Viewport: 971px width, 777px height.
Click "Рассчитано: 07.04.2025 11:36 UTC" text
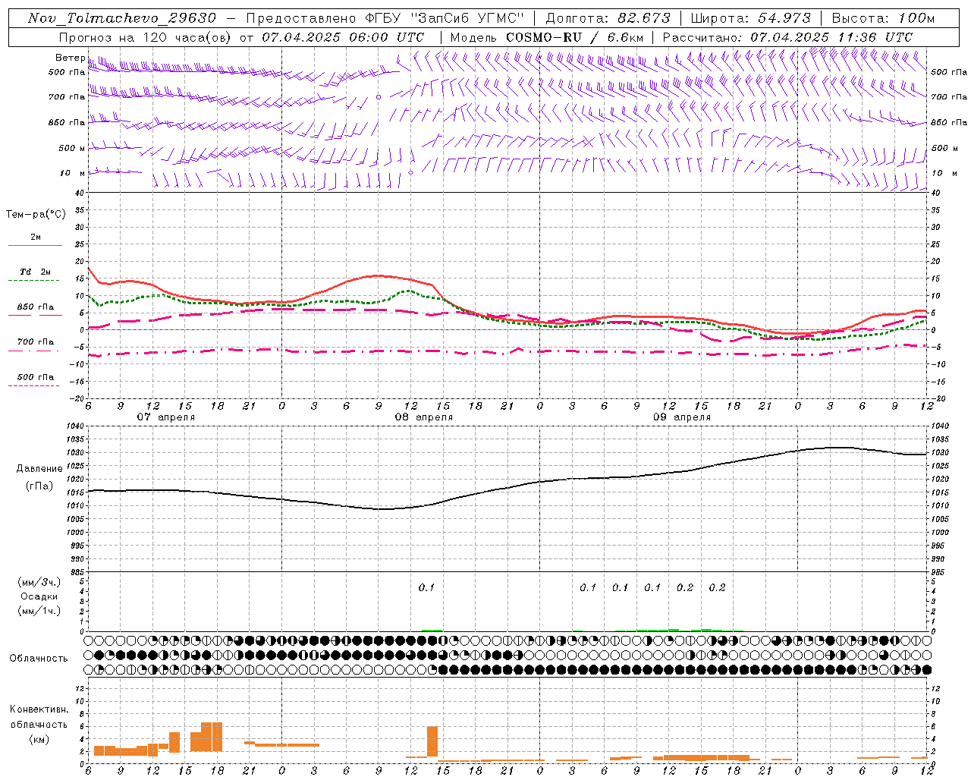[787, 37]
